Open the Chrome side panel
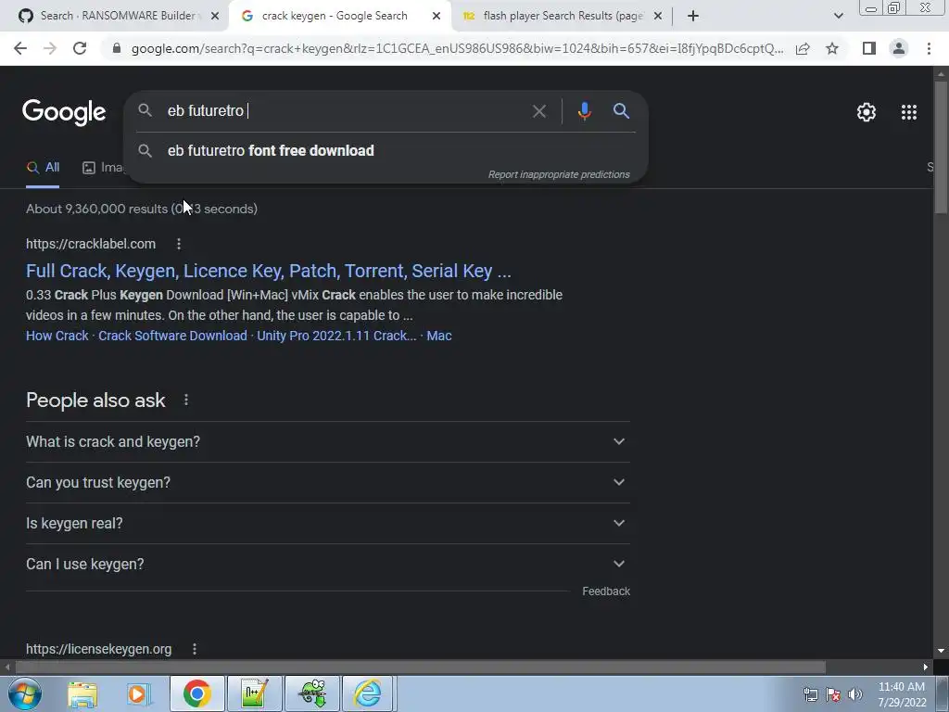The height and width of the screenshot is (712, 949). tap(869, 48)
